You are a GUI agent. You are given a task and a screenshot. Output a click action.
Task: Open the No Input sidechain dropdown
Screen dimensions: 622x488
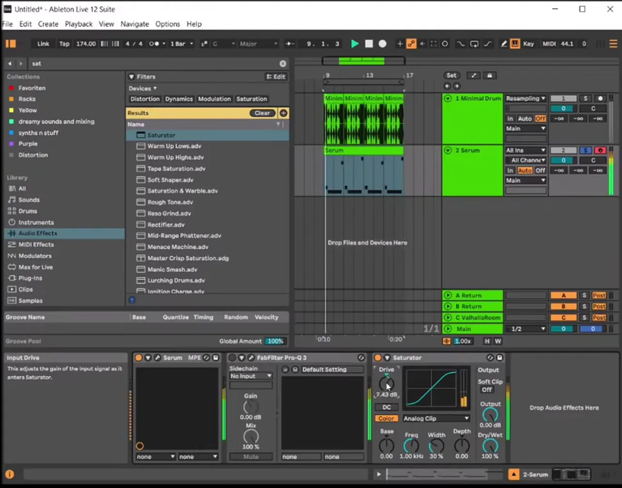pos(251,376)
